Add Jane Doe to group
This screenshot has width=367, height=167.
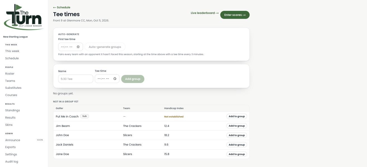(237, 154)
